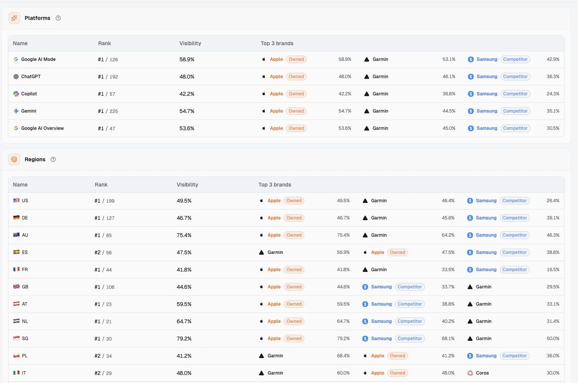Click Samsung 68.1% value in SG row
Image resolution: width=578 pixels, height=383 pixels.
[x=448, y=339]
